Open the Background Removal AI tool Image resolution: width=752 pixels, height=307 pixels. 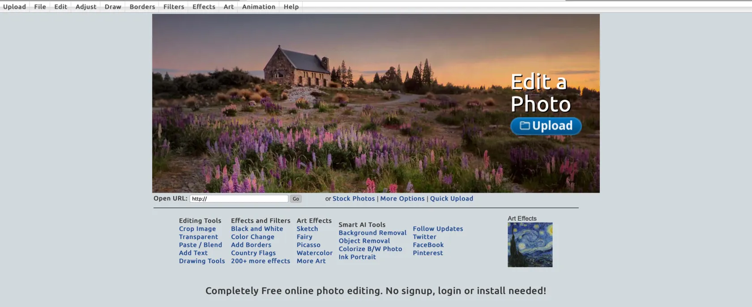pyautogui.click(x=372, y=233)
